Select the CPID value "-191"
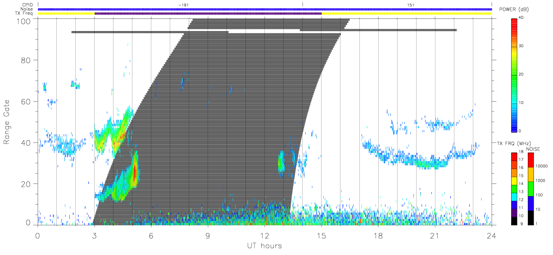The image size is (553, 255). [183, 5]
